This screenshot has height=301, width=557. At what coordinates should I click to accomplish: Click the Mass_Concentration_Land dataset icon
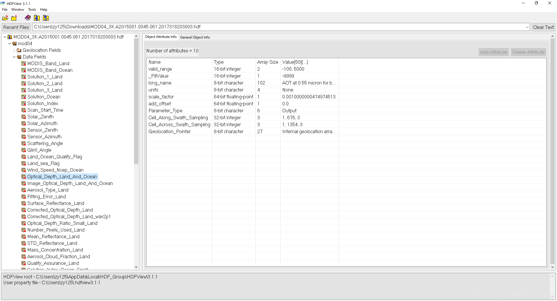pos(24,250)
